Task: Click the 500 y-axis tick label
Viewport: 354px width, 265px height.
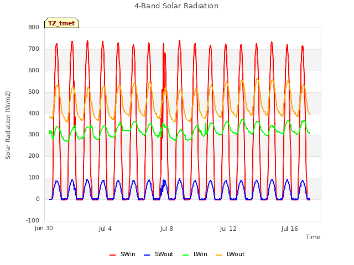Action: tap(34, 92)
